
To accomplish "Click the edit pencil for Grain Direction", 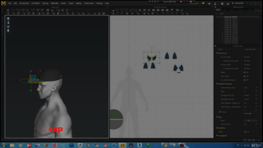I will pos(256,124).
